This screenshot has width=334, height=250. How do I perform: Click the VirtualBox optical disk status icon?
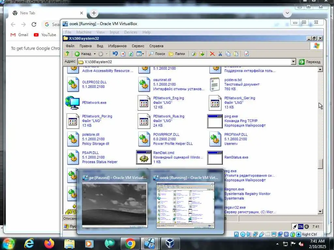coord(243,234)
